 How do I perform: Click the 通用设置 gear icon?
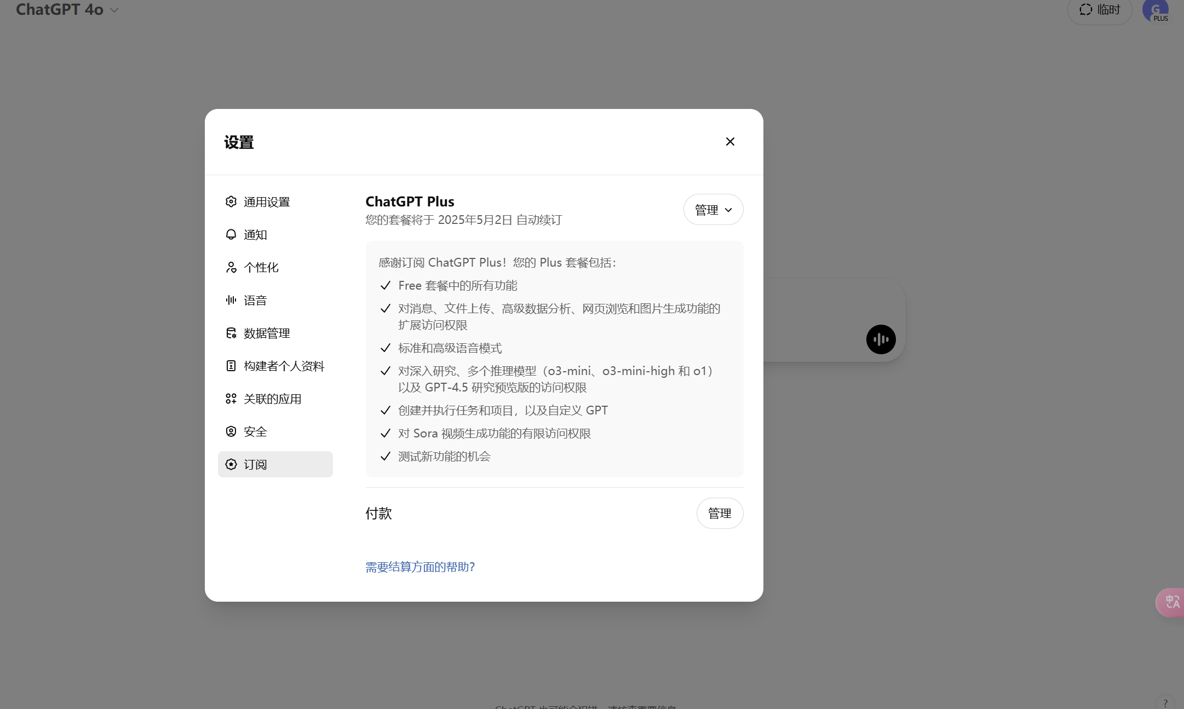[x=231, y=201]
